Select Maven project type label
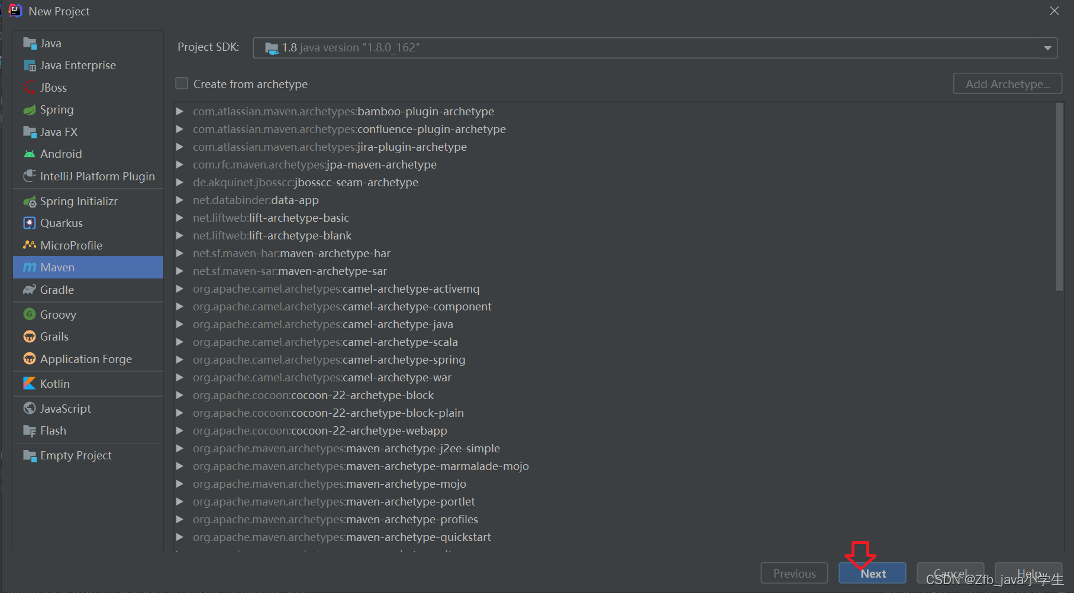1074x593 pixels. pos(57,267)
